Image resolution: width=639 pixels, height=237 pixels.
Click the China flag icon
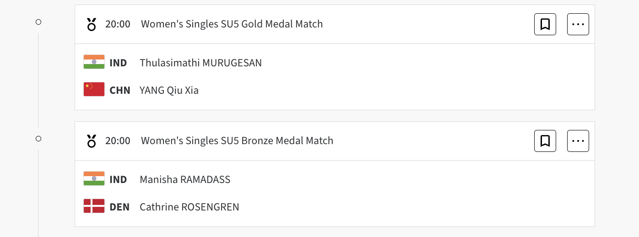pyautogui.click(x=94, y=90)
